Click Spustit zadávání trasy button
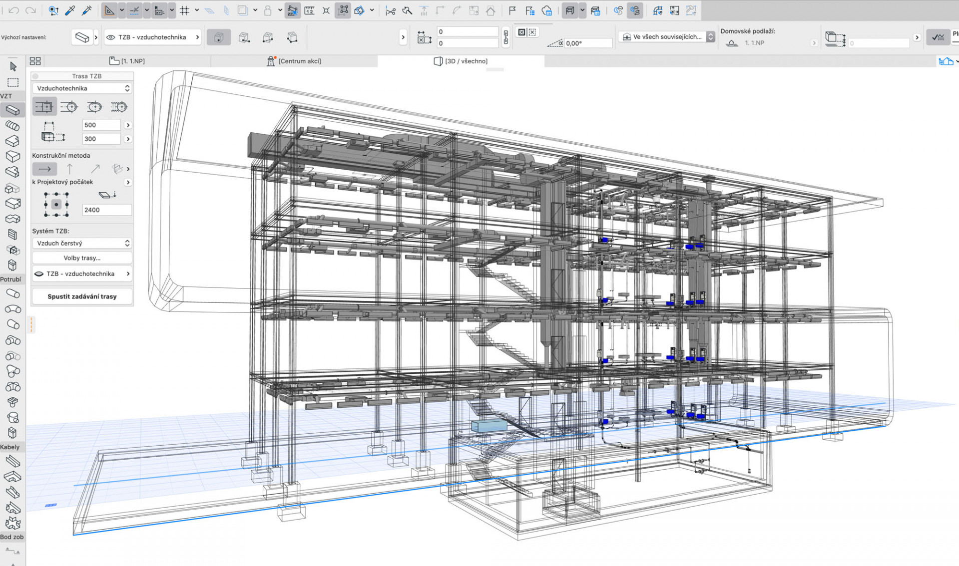The width and height of the screenshot is (959, 566). click(82, 296)
